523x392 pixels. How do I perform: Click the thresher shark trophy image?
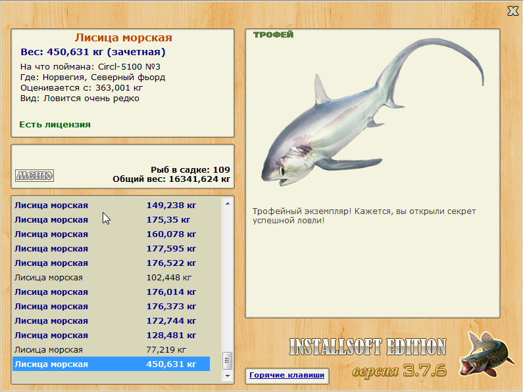tap(372, 113)
